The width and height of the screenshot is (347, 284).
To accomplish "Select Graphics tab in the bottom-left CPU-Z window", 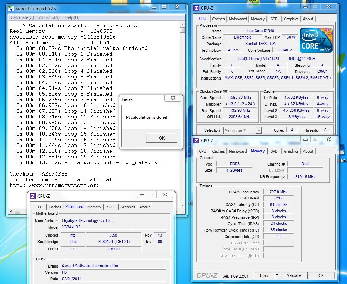I will click(x=127, y=207).
